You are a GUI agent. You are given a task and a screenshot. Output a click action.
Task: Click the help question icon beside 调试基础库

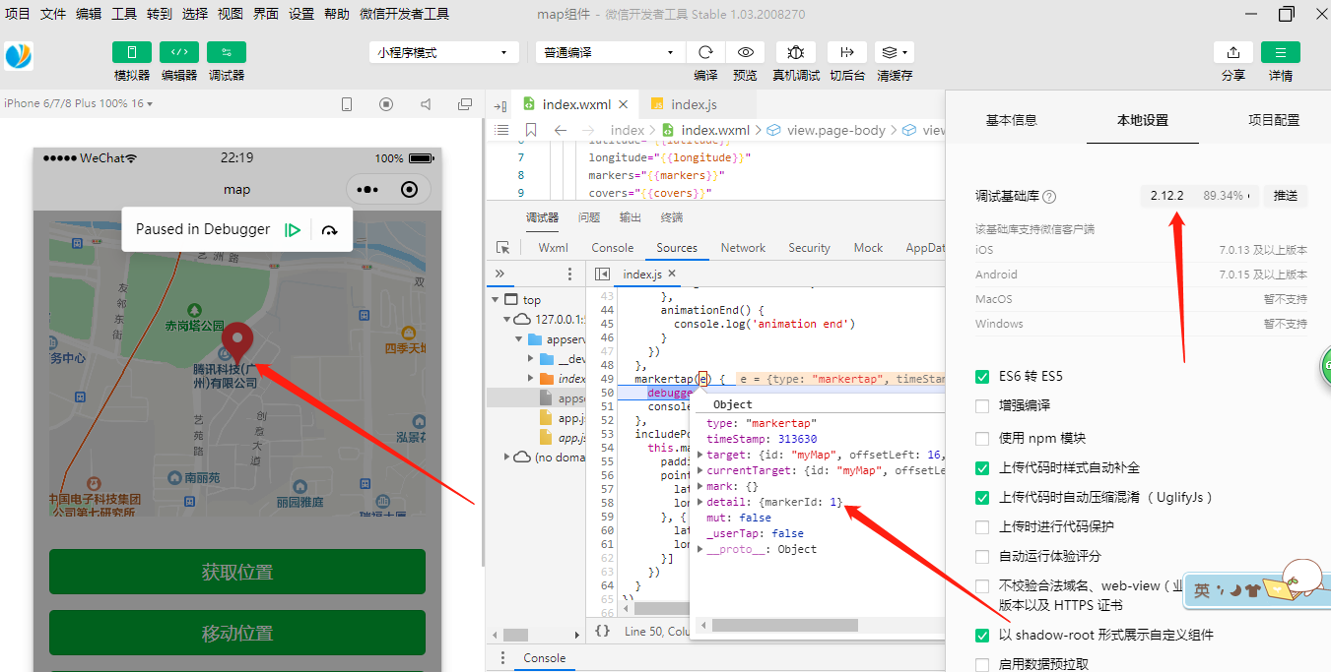click(1049, 197)
